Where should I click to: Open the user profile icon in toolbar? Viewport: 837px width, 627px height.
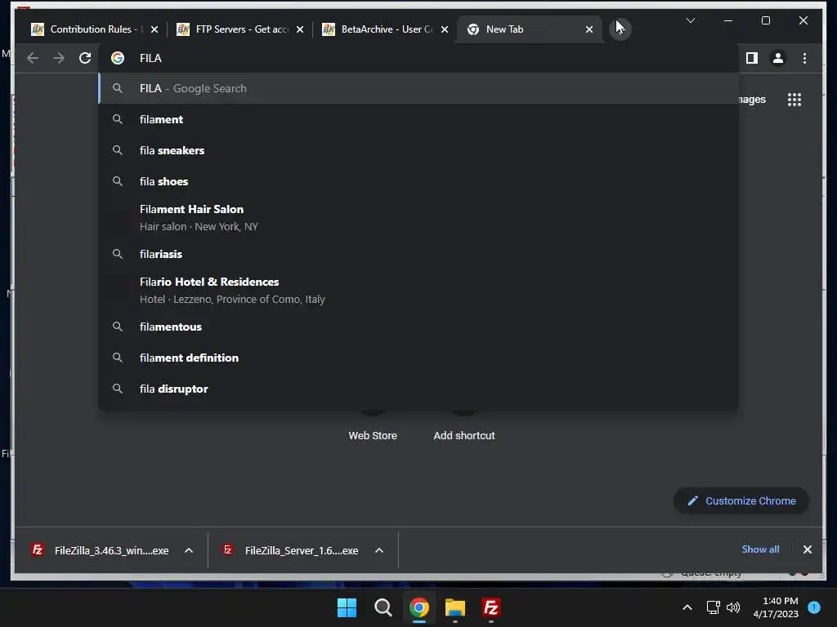(778, 58)
